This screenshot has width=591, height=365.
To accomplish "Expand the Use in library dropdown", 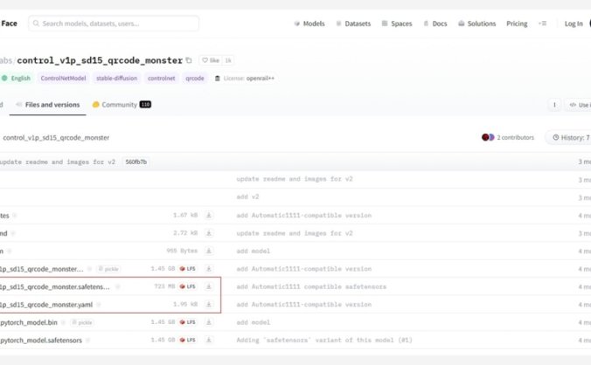I will coord(579,105).
